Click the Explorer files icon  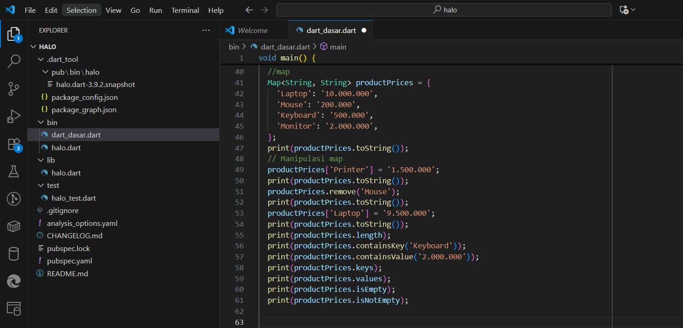click(14, 34)
